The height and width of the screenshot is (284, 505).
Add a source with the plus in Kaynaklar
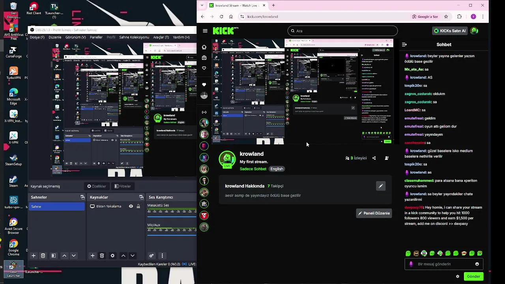[x=92, y=256]
